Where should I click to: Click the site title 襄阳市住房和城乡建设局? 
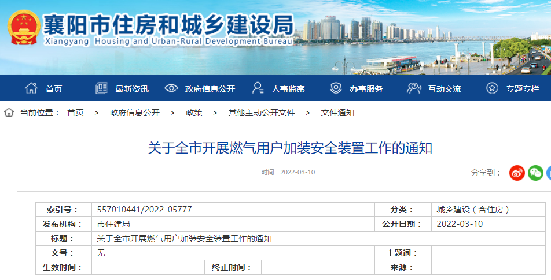[x=168, y=24]
